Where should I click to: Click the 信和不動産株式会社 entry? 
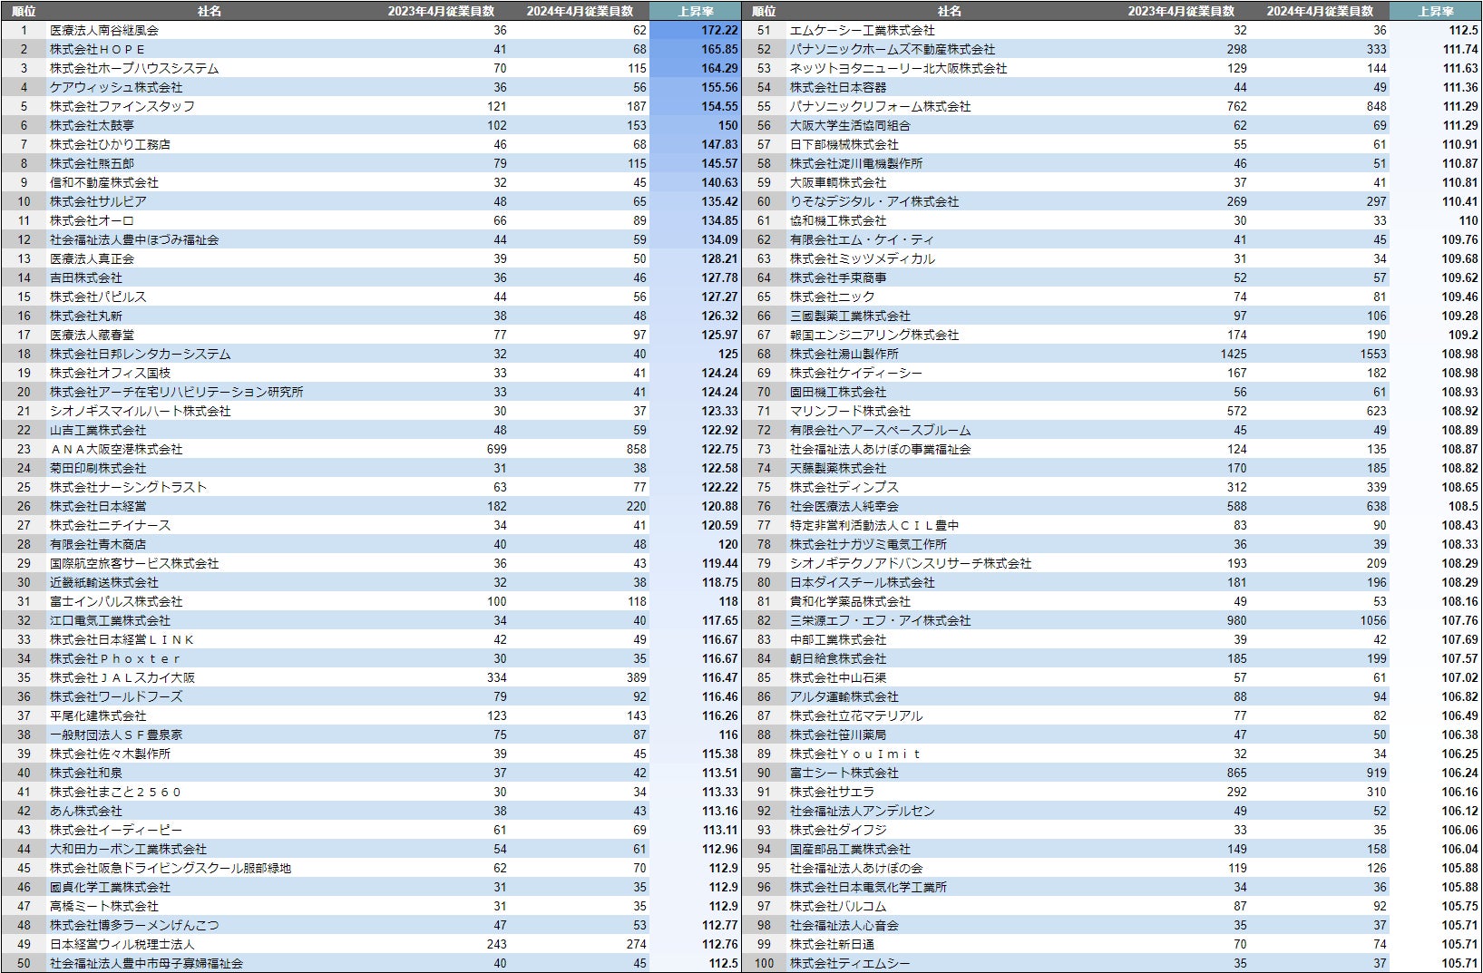coord(104,182)
